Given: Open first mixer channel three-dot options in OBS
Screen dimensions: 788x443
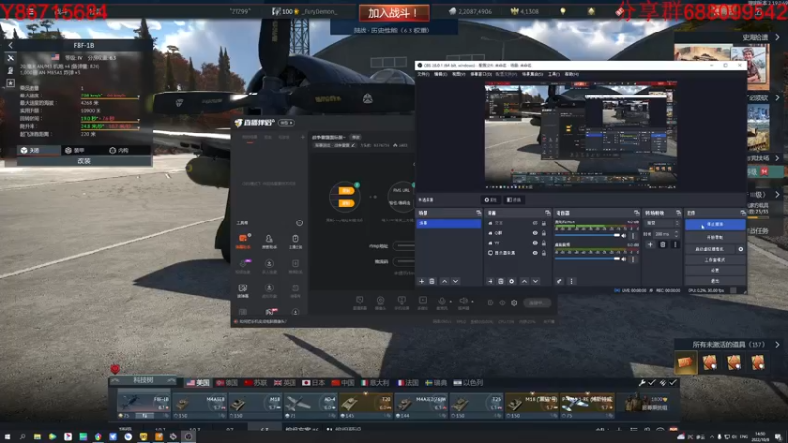Looking at the screenshot, I should point(633,235).
